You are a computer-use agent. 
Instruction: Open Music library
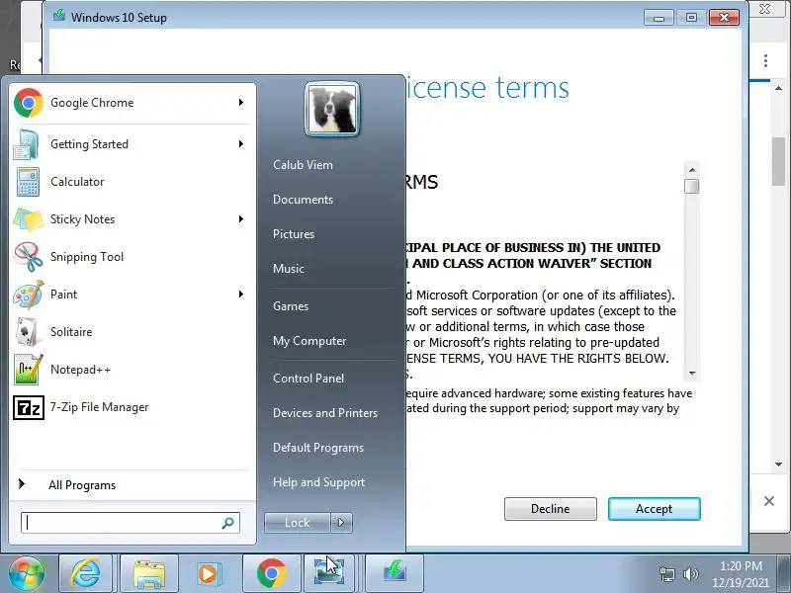coord(289,269)
